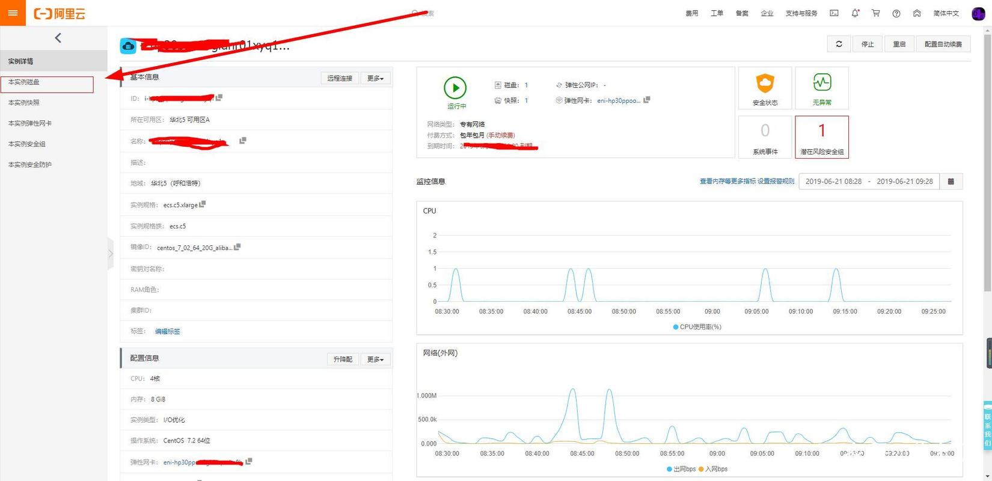Open the 费用 header menu

click(x=692, y=13)
